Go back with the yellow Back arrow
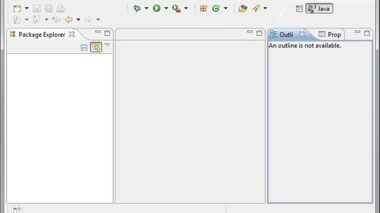The image size is (380, 213). pyautogui.click(x=69, y=20)
